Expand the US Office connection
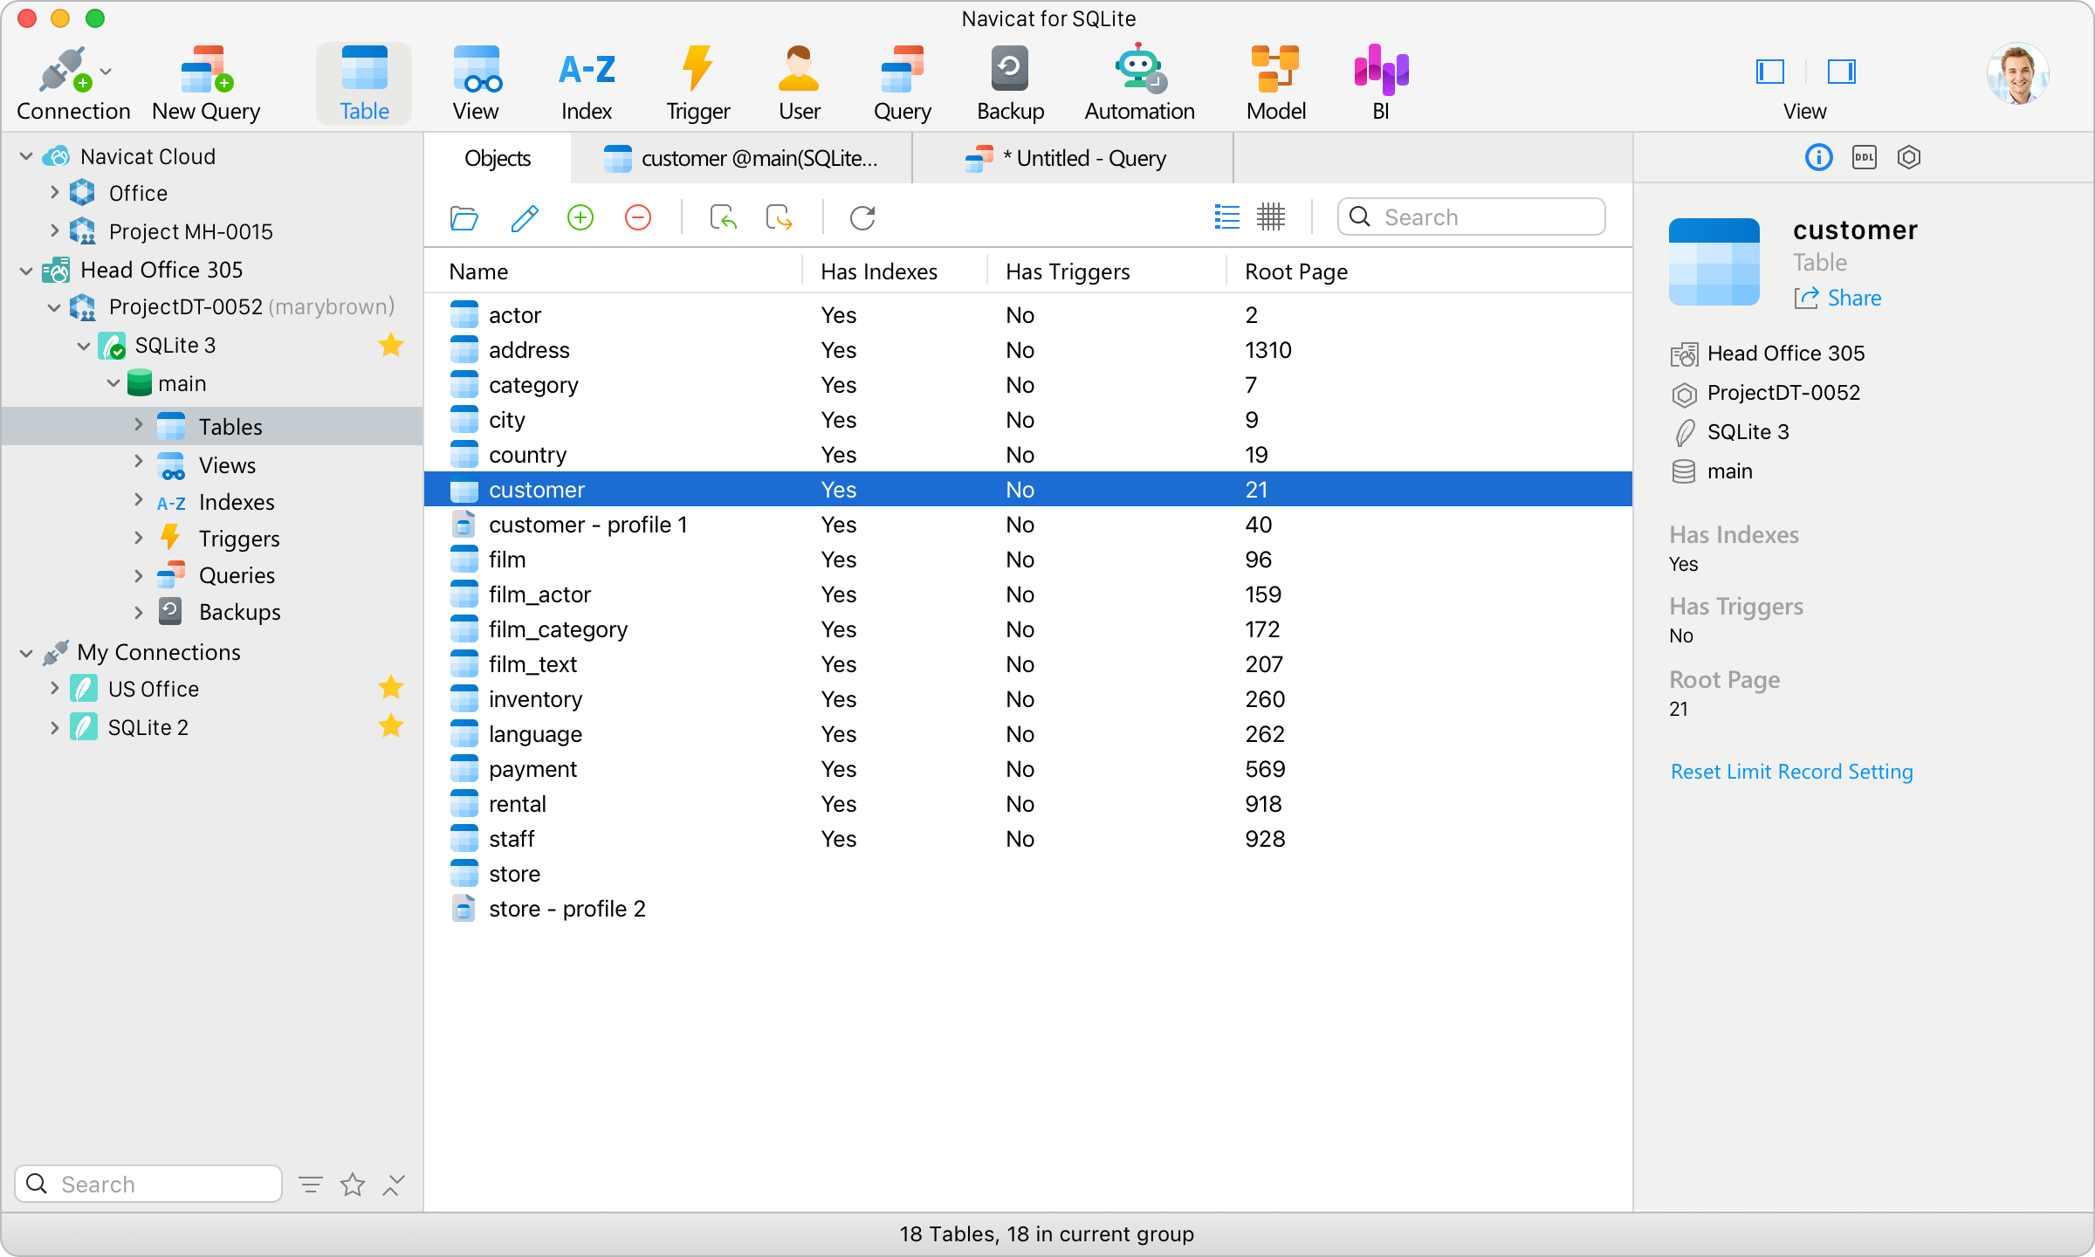 pyautogui.click(x=53, y=688)
